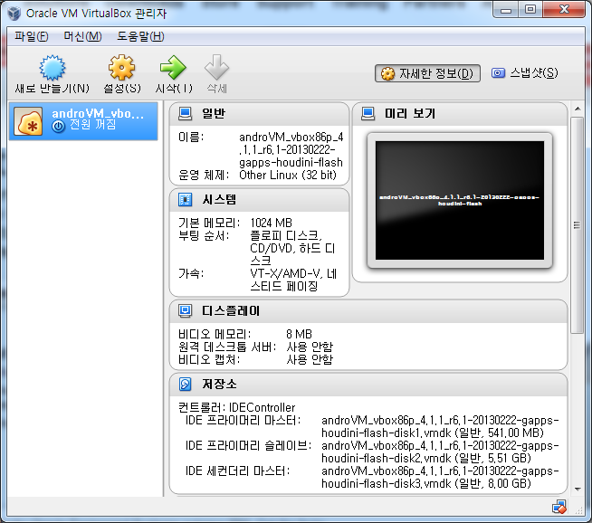Screen dimensions: 592x523
Task: Click the '8 MB' video memory value
Action: pyautogui.click(x=299, y=334)
